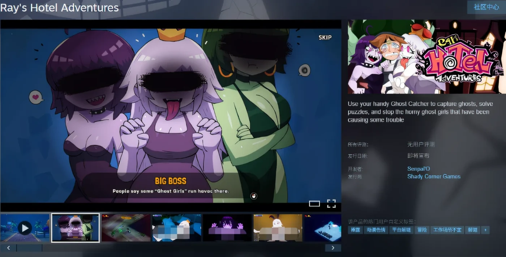Viewport: 506px width, 257px height.
Task: Click the thumbnail strip scrollbar handle
Action: click(29, 248)
